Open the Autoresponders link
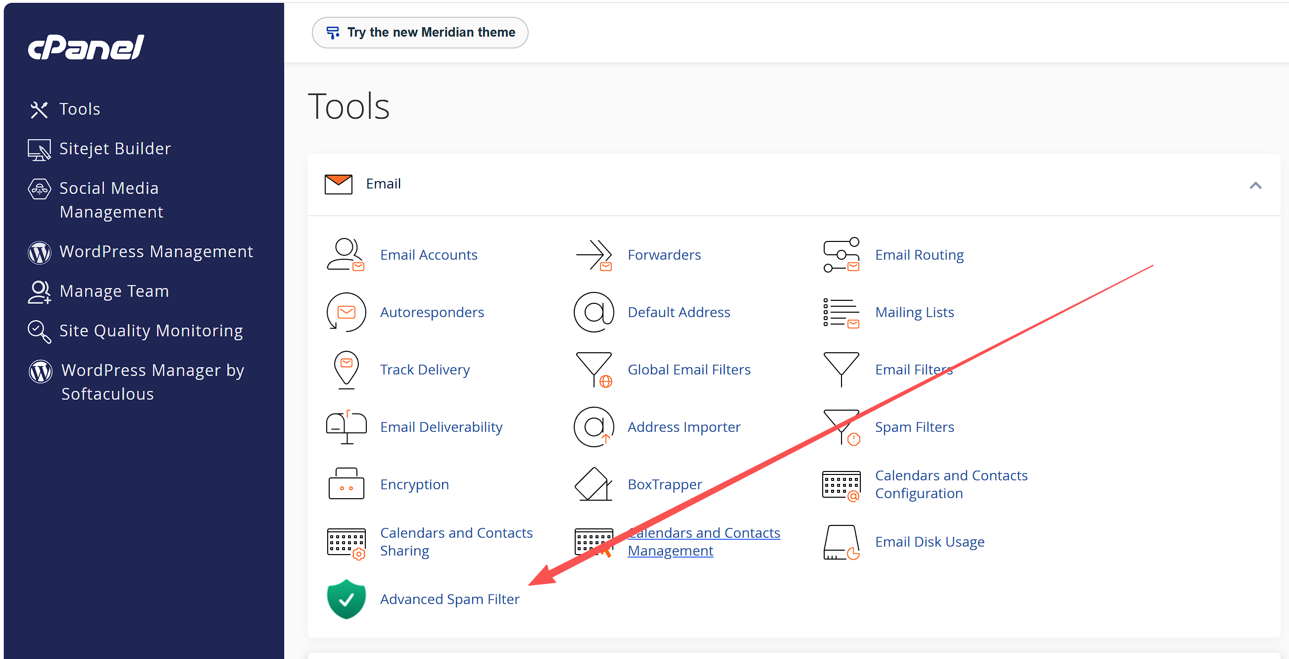 432,313
